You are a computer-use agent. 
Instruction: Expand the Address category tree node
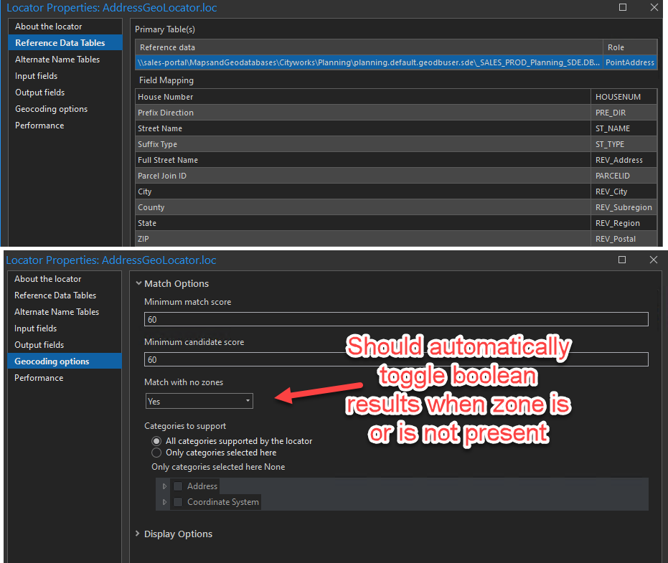[164, 486]
